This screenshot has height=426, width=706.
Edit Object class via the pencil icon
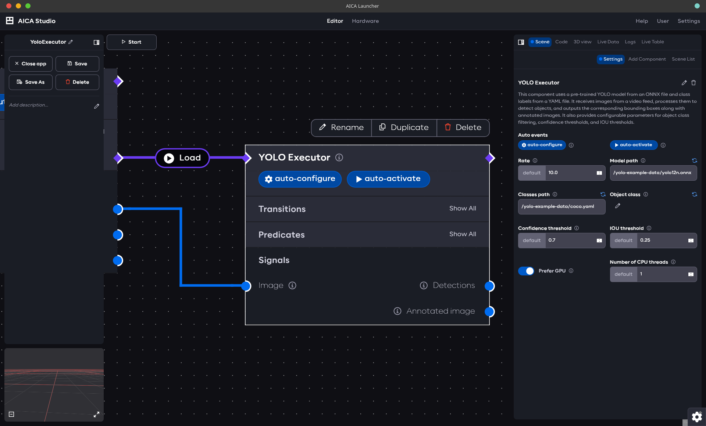coord(618,206)
